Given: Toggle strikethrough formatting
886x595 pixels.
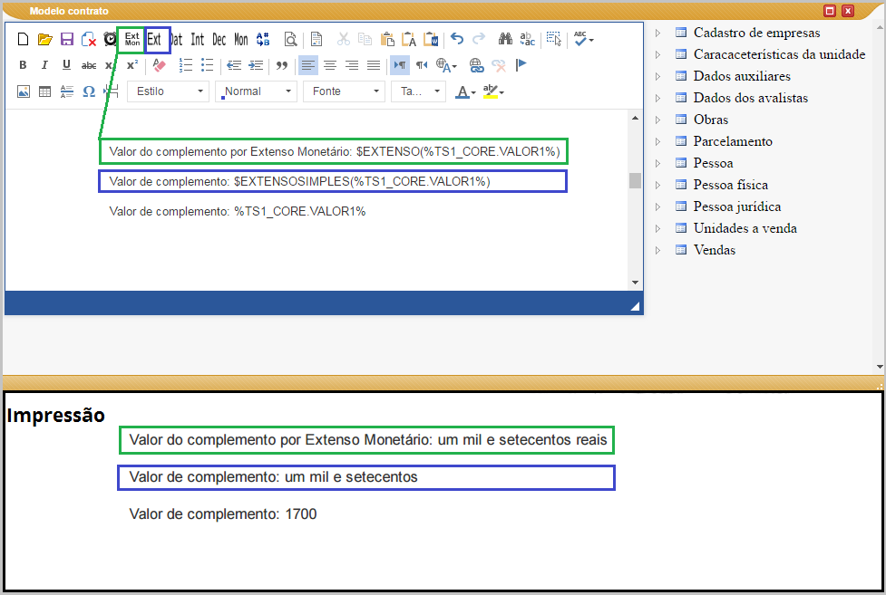Looking at the screenshot, I should (x=89, y=65).
